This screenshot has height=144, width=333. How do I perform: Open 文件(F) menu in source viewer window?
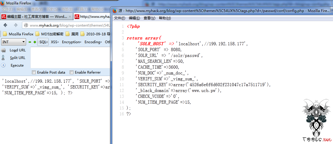click(x=120, y=18)
